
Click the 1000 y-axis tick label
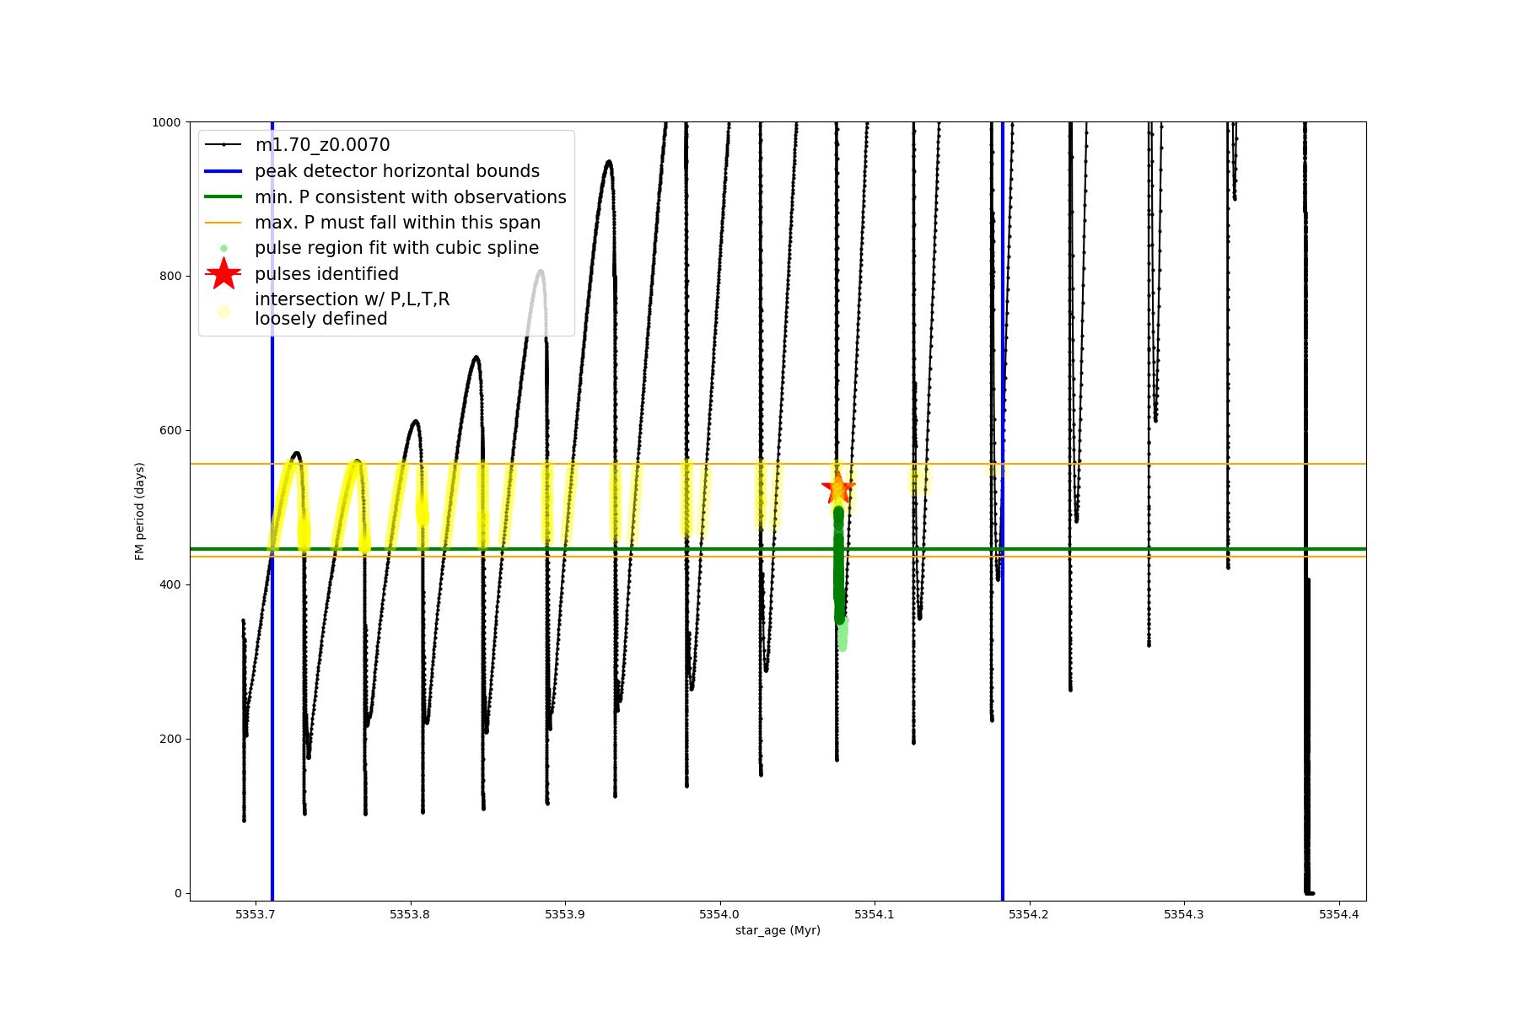click(x=166, y=122)
